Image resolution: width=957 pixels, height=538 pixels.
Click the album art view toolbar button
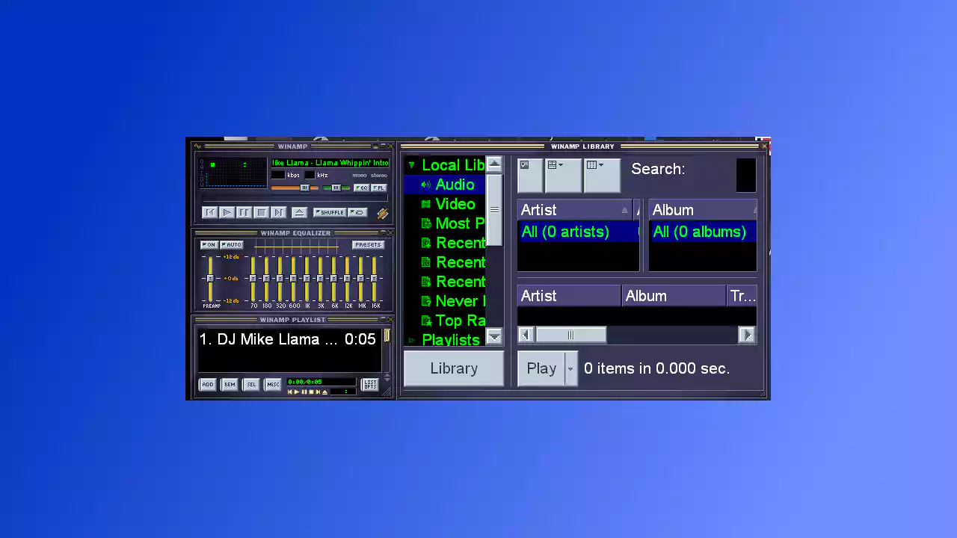click(530, 175)
